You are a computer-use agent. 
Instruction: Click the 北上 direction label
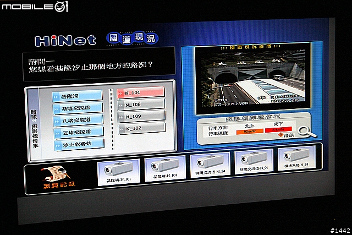[250, 125]
